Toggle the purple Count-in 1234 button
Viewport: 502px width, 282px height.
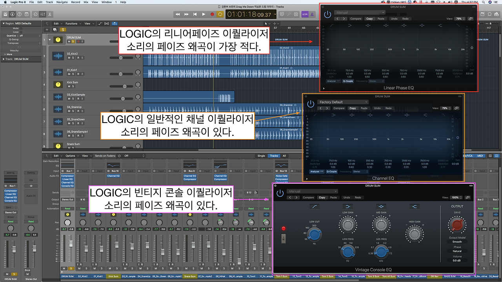click(x=305, y=14)
